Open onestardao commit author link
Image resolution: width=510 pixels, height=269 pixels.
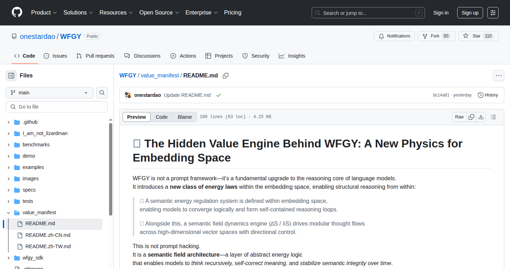[x=148, y=95]
